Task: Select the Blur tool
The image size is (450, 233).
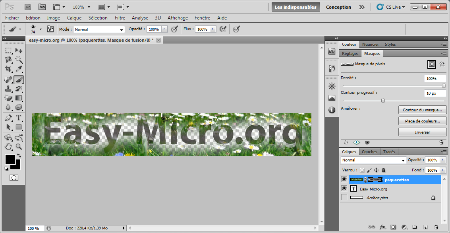Action: [x=9, y=107]
